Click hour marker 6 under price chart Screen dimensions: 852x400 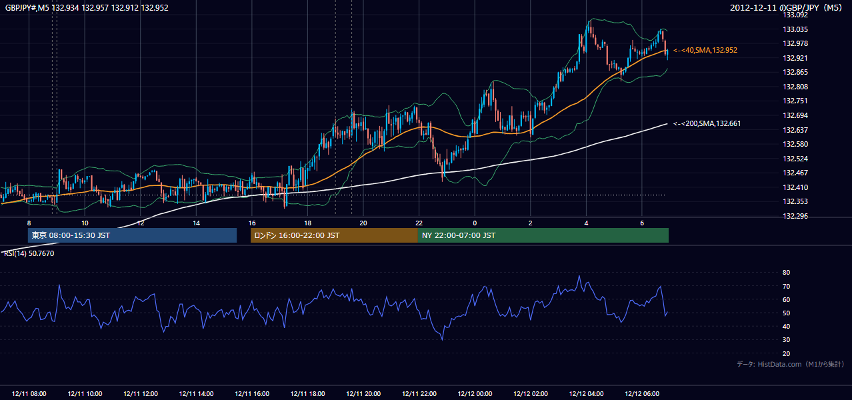642,223
